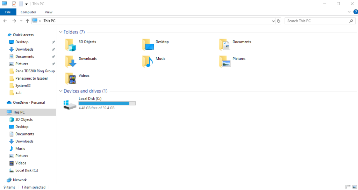Open Customize Quick Access Toolbar dropdown
The image size is (358, 190).
(27, 4)
